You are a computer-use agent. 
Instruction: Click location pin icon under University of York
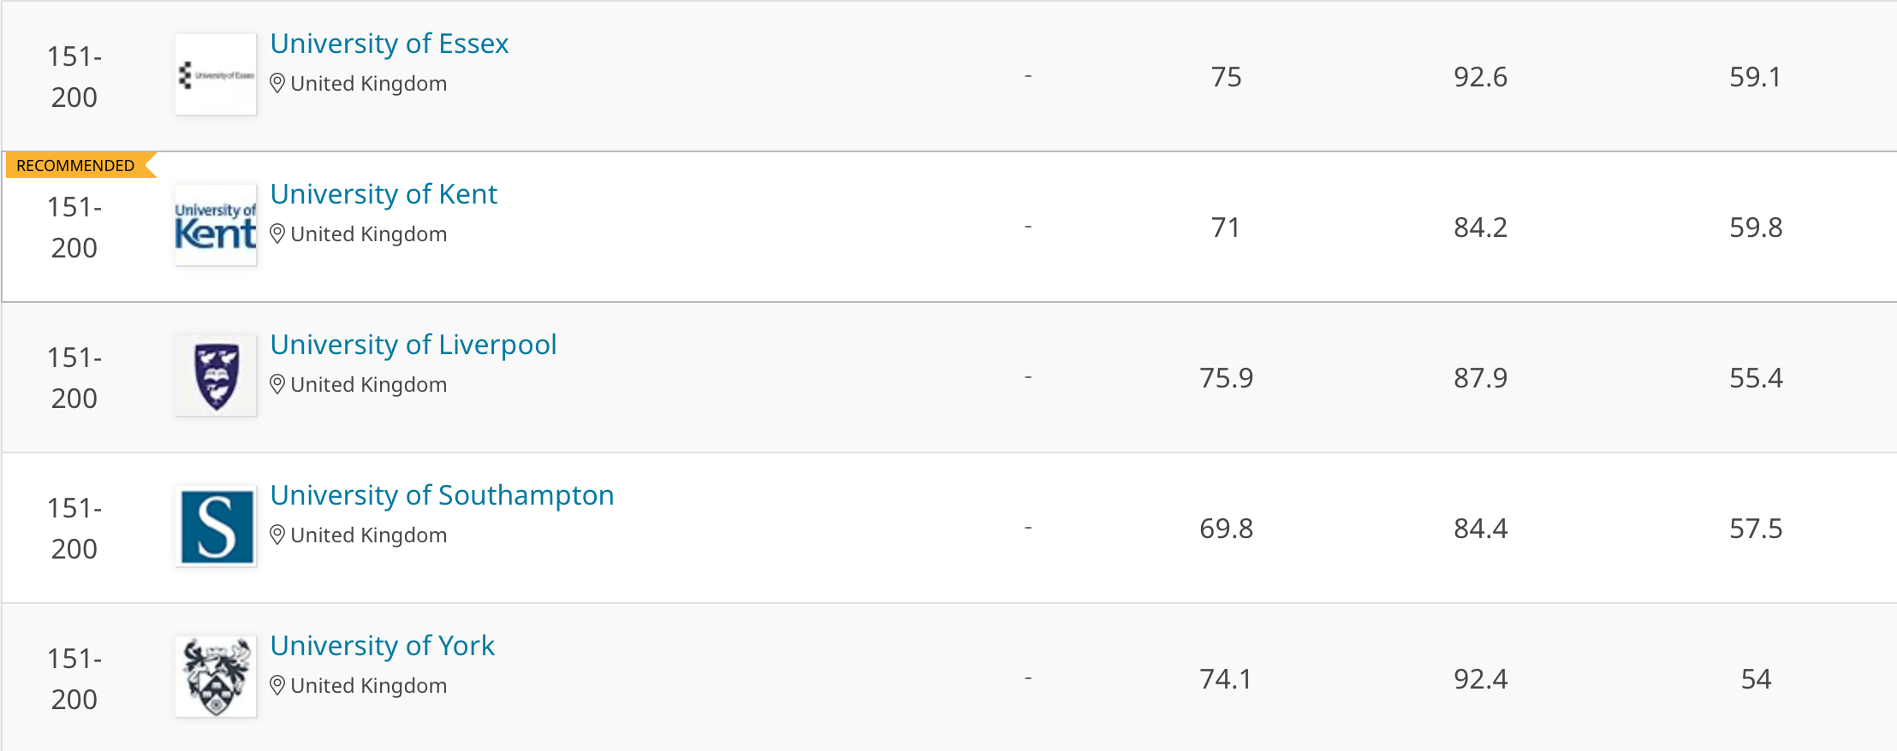[x=277, y=686]
